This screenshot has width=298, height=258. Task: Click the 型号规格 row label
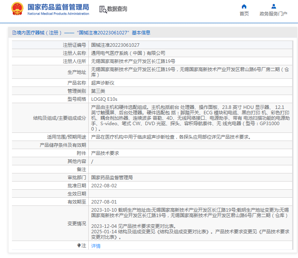77,99
